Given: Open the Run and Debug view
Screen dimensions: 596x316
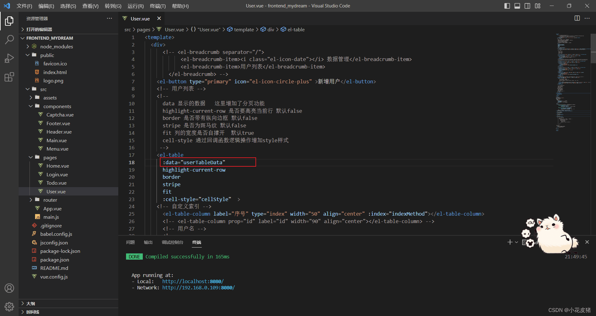Looking at the screenshot, I should point(9,58).
